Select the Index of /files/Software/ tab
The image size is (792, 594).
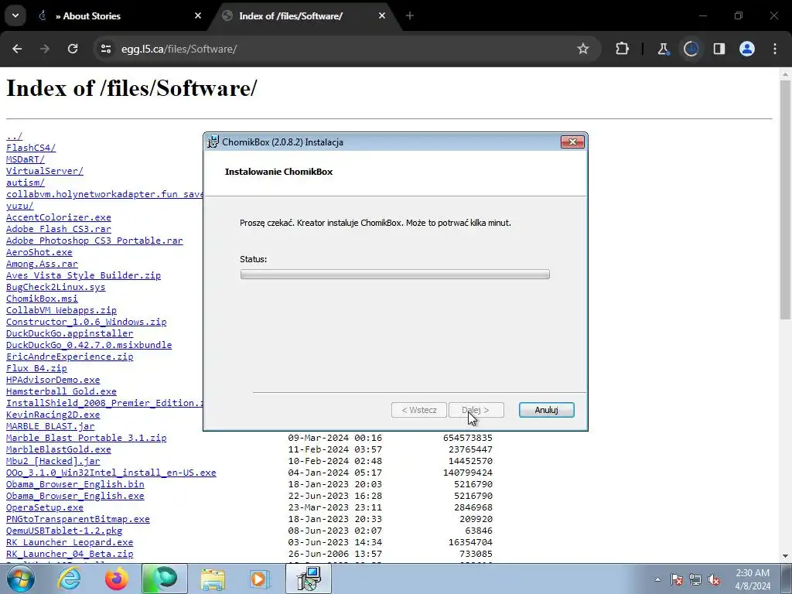click(x=305, y=16)
